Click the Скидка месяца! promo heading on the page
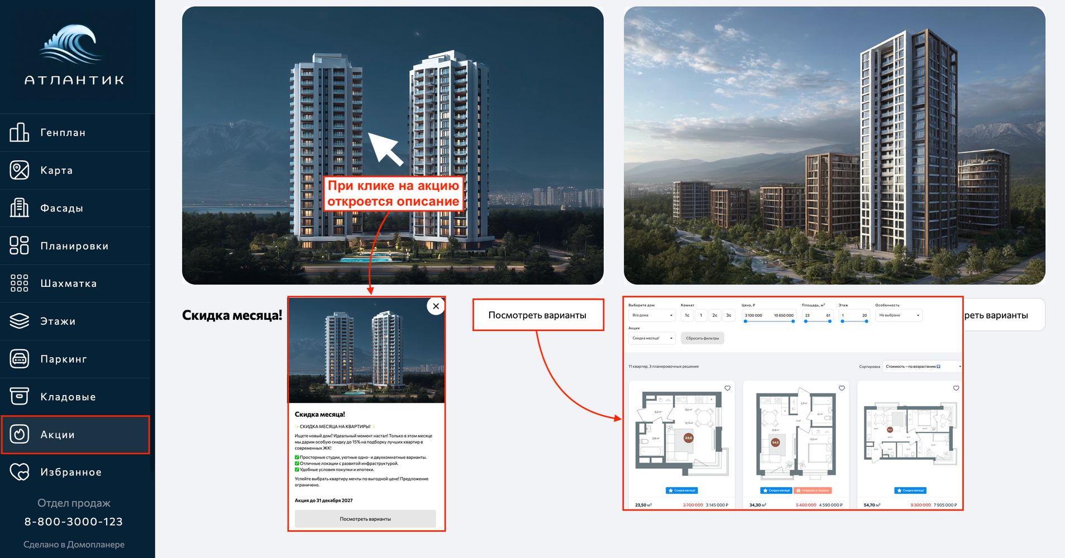 click(x=232, y=315)
